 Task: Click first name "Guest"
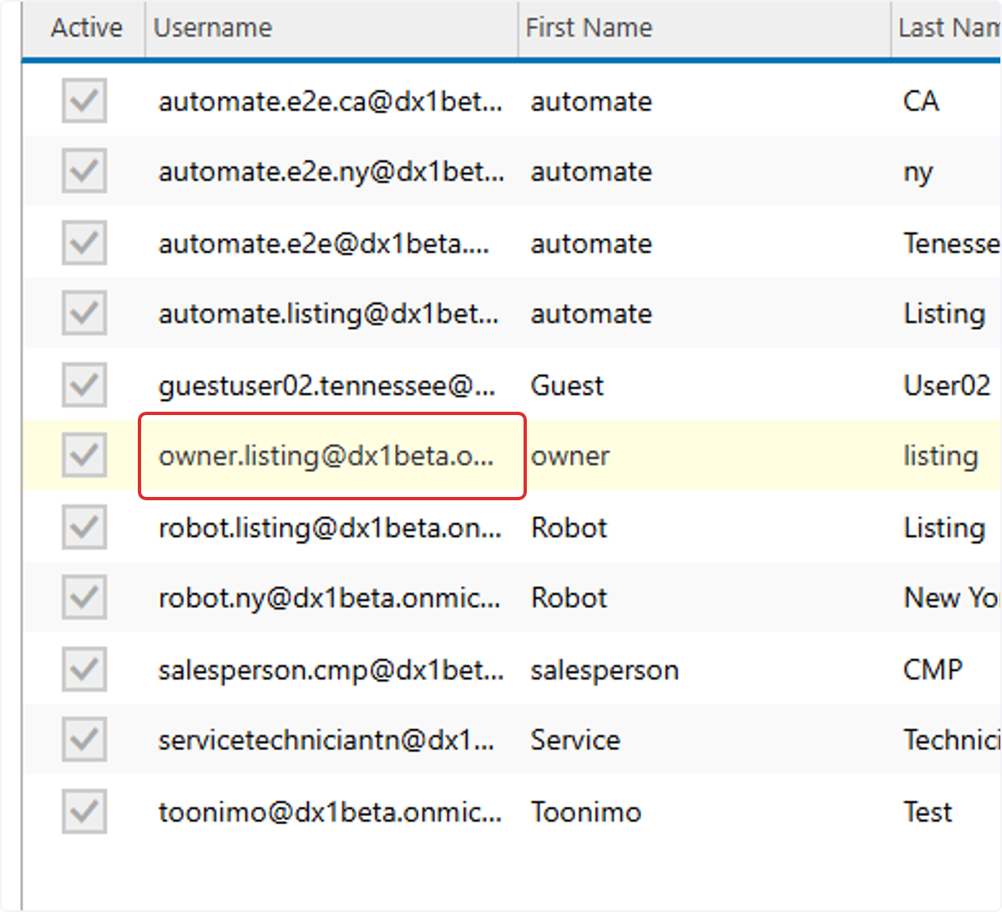[x=567, y=386]
